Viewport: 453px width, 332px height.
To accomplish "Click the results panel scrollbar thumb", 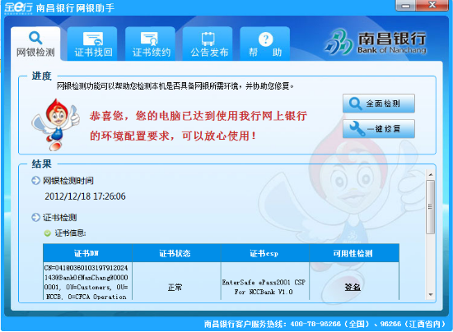I will (x=431, y=207).
